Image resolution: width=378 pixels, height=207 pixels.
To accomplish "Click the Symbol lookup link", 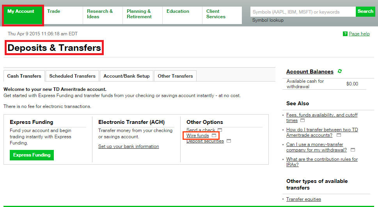I will 268,21.
